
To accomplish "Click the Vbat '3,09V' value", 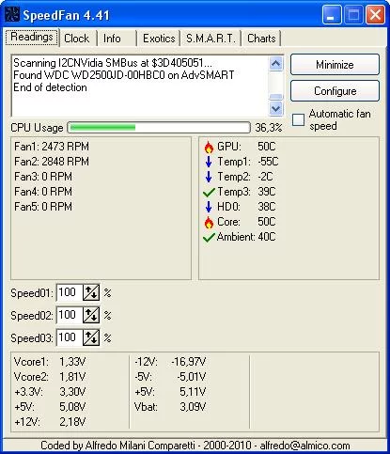I will coord(193,407).
